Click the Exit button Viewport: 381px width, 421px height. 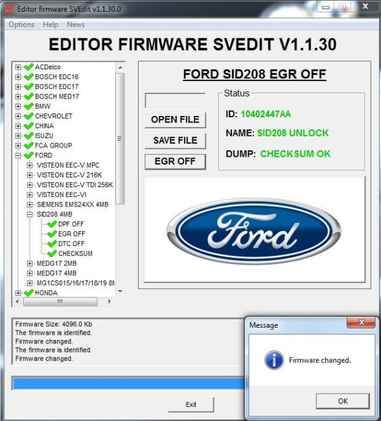191,404
